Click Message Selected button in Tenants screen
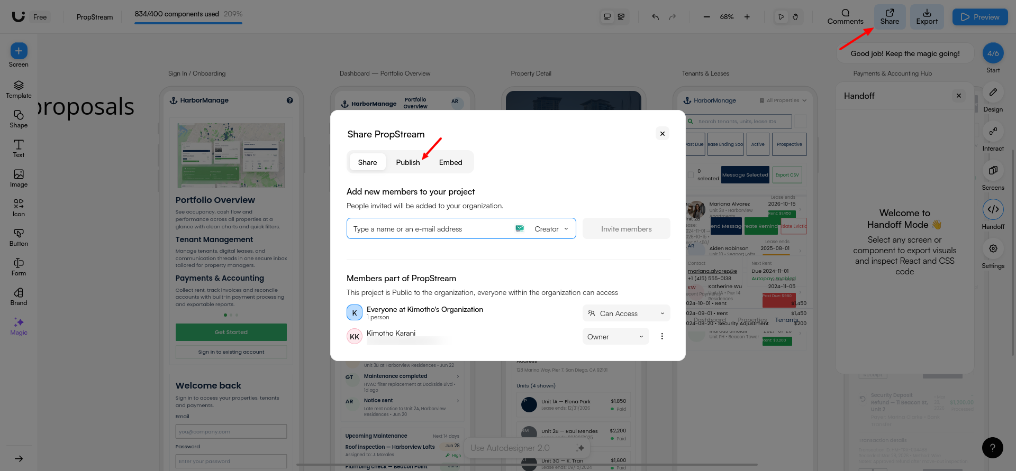 click(x=745, y=175)
